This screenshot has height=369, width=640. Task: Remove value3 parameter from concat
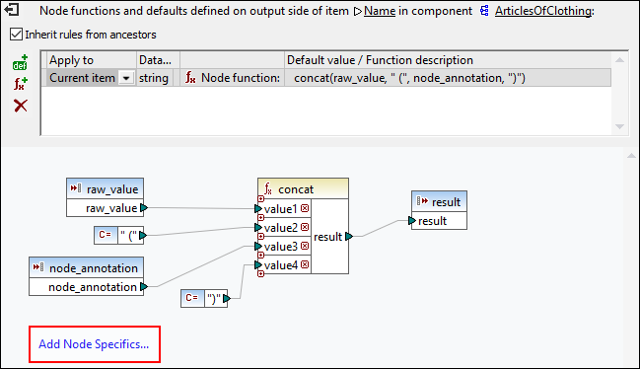click(x=305, y=246)
